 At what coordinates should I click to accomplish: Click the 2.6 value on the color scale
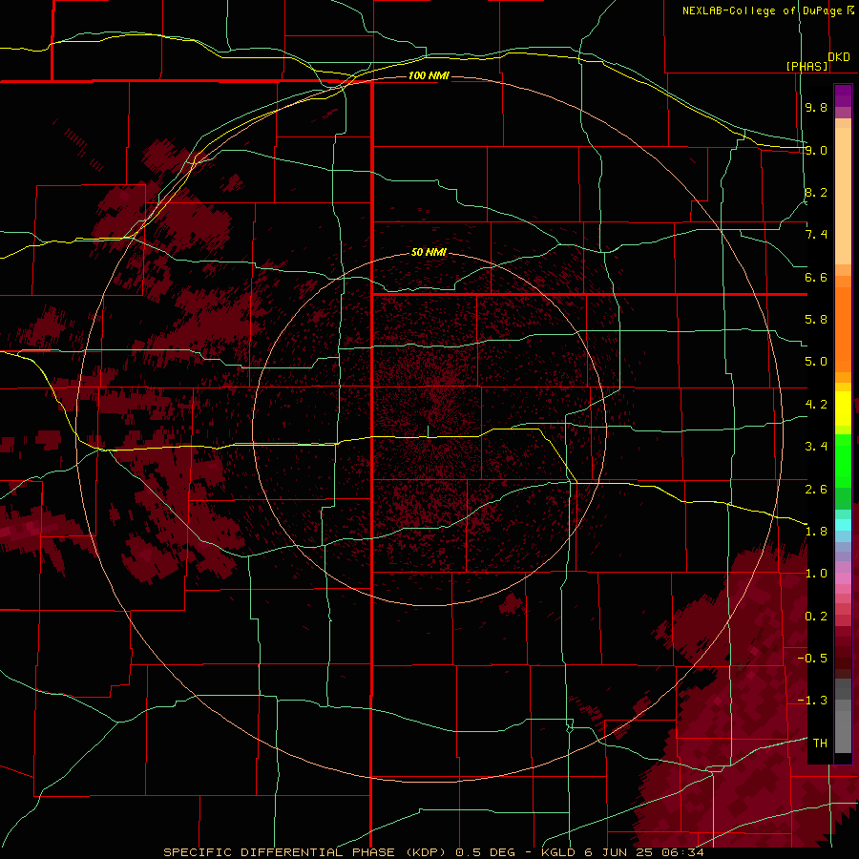pos(816,490)
